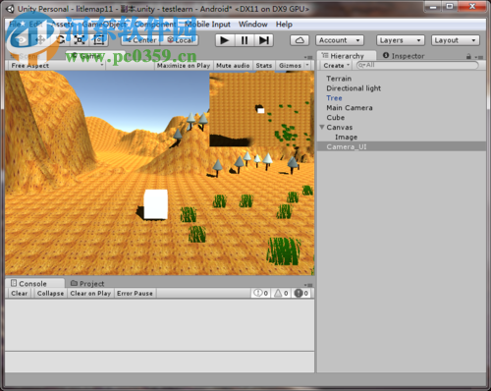
Task: Select the Hand tool with the eye icon
Action: coord(21,40)
